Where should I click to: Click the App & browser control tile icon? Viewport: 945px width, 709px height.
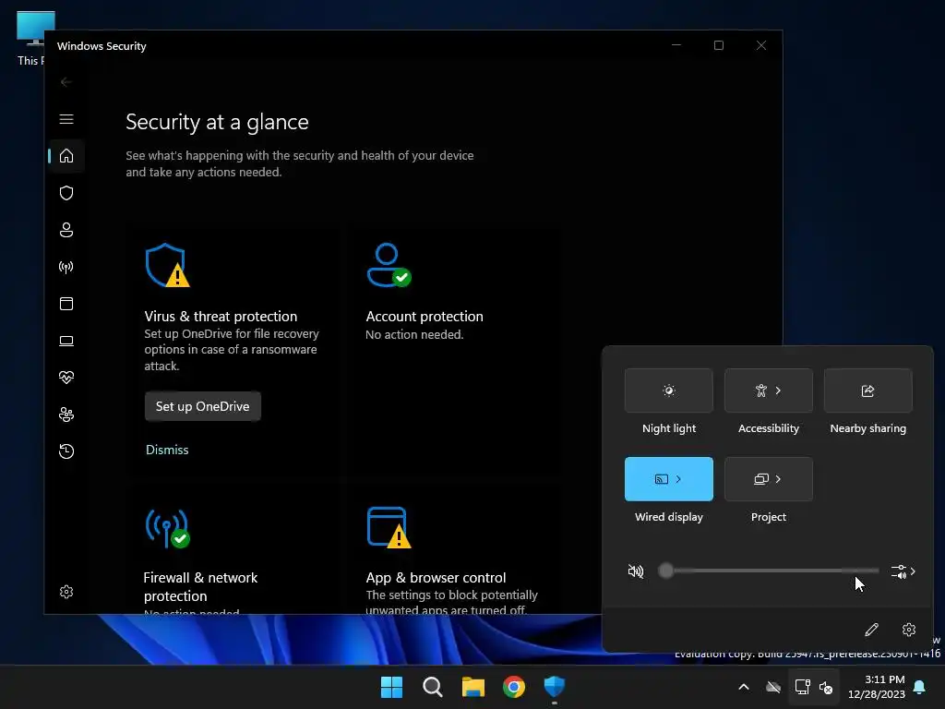click(x=389, y=527)
